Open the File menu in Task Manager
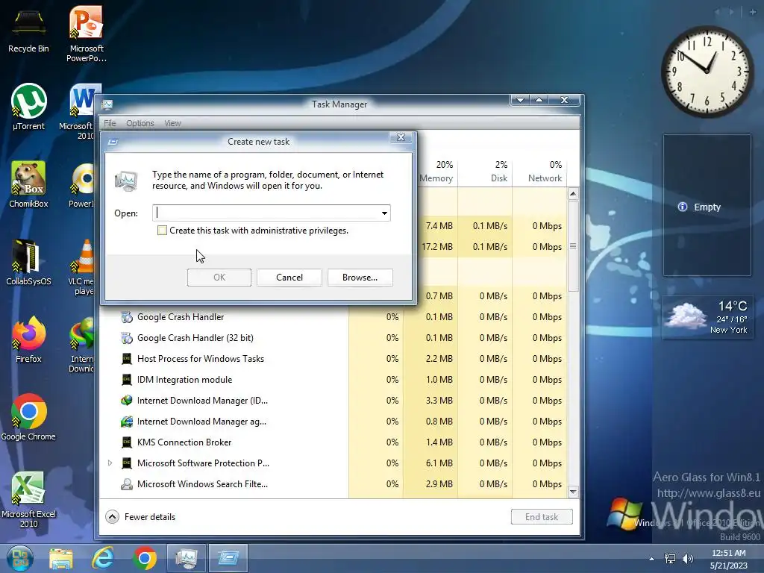This screenshot has width=764, height=573. (110, 123)
